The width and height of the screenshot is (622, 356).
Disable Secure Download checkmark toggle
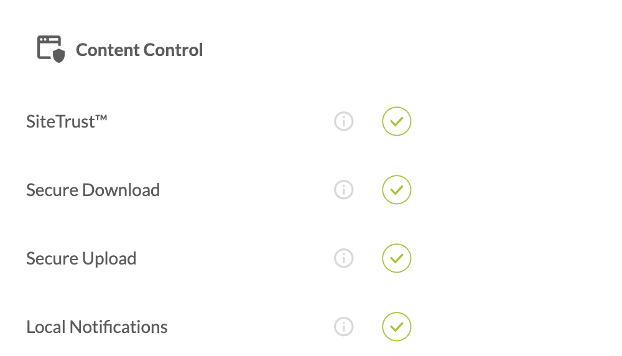coord(397,190)
